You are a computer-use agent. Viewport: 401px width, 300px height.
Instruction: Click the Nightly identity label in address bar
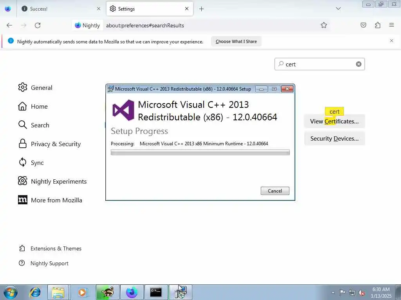(87, 25)
